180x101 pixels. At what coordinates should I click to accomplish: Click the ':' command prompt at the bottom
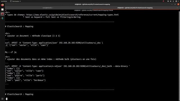click(x=6, y=99)
